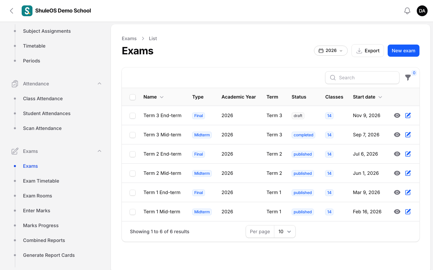
Task: View the Term 3 Mid-term exam
Action: point(397,135)
